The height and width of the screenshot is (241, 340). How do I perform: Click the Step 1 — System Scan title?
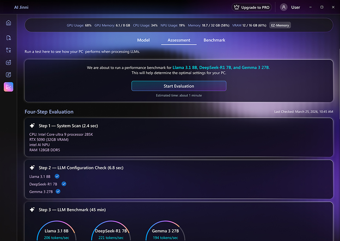(68, 126)
